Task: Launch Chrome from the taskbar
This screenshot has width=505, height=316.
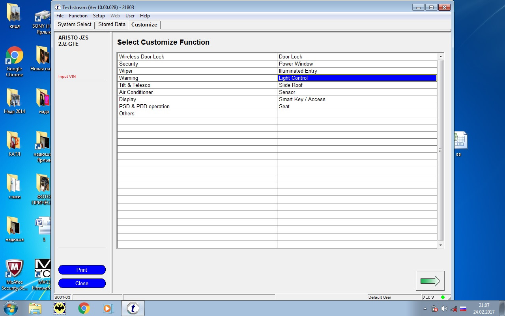Action: tap(84, 308)
